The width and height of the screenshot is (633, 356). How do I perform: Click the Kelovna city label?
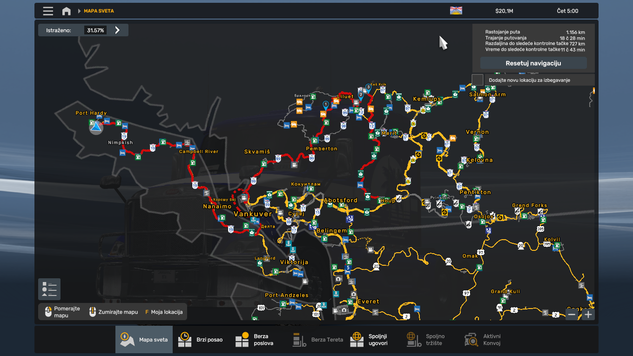pyautogui.click(x=479, y=160)
